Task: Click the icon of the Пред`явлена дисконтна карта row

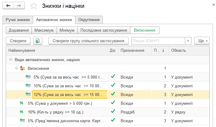Action: [22, 120]
